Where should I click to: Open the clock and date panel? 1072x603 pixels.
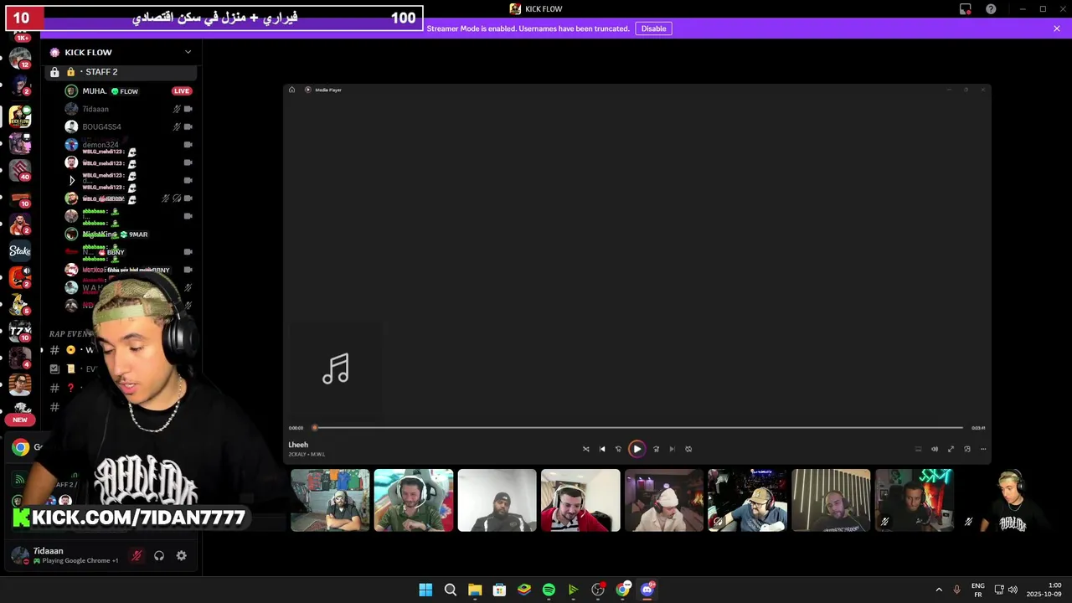[1045, 590]
